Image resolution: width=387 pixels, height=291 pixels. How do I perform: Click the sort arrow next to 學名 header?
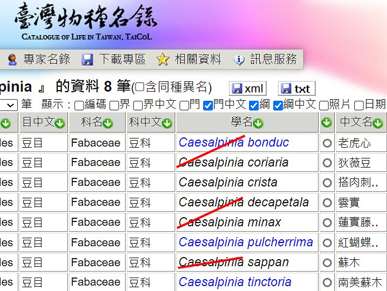click(258, 123)
